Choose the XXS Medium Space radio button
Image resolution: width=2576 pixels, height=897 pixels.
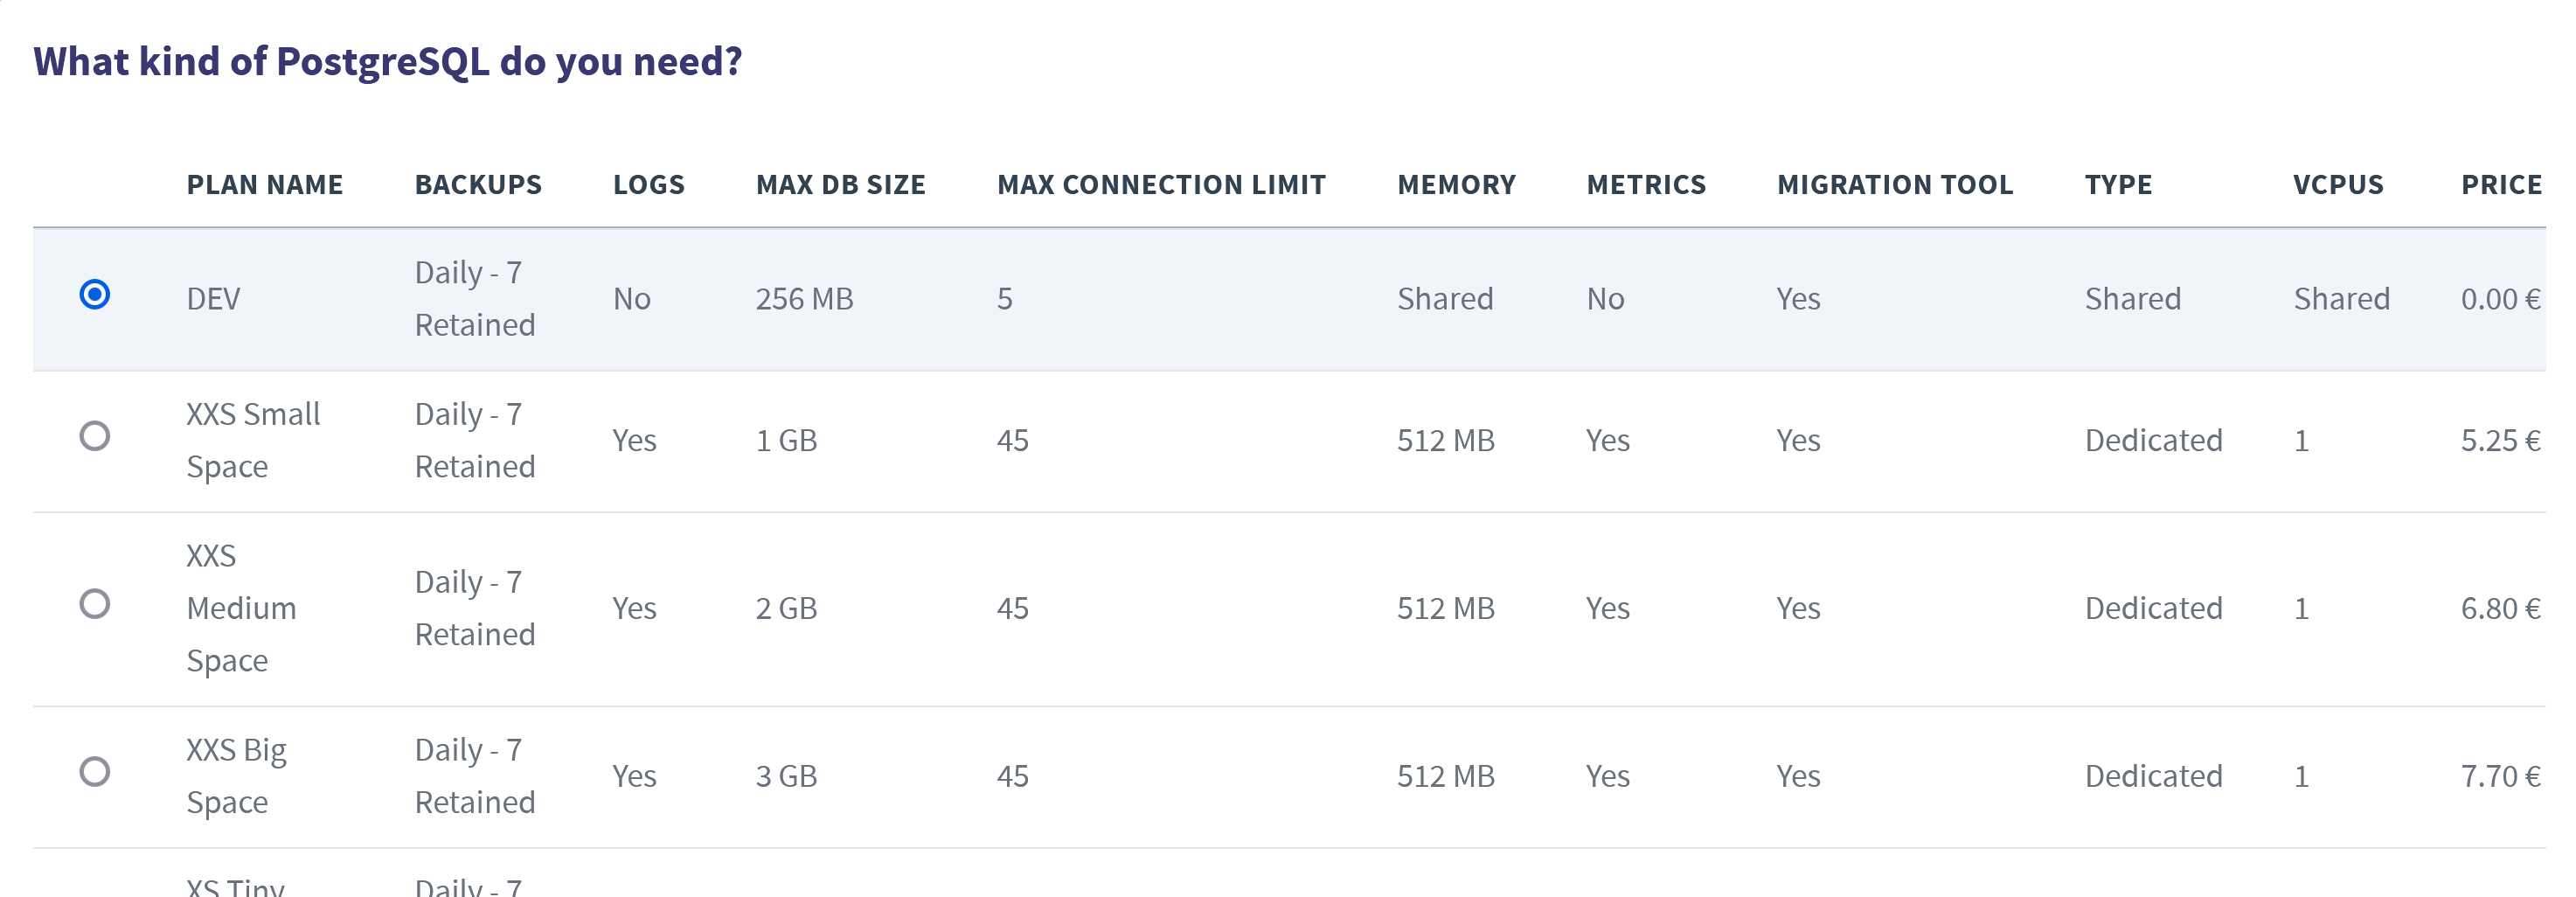pos(95,604)
